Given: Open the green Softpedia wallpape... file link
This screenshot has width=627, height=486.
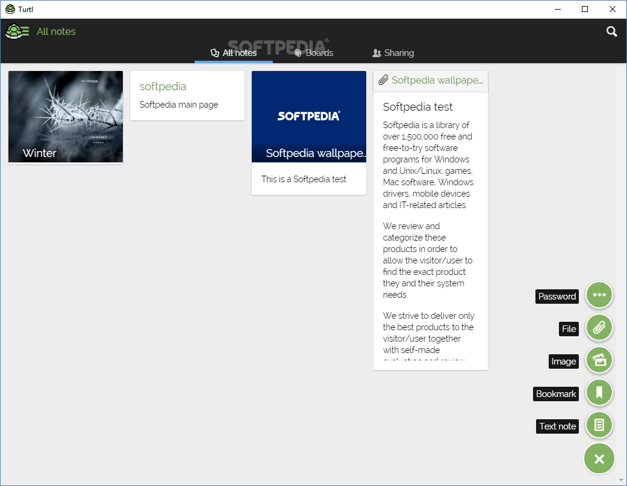Looking at the screenshot, I should click(437, 80).
